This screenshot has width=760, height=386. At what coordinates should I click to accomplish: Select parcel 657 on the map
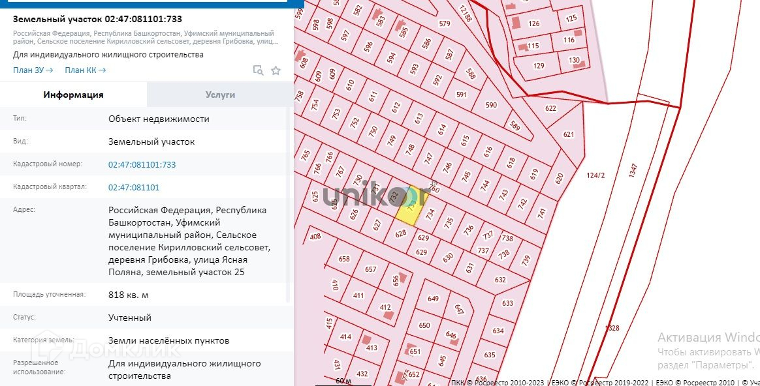tap(370, 269)
